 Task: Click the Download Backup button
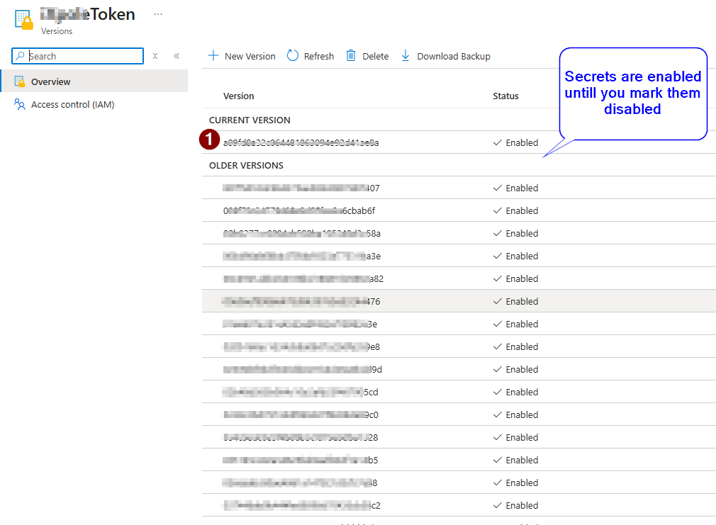[x=453, y=56]
